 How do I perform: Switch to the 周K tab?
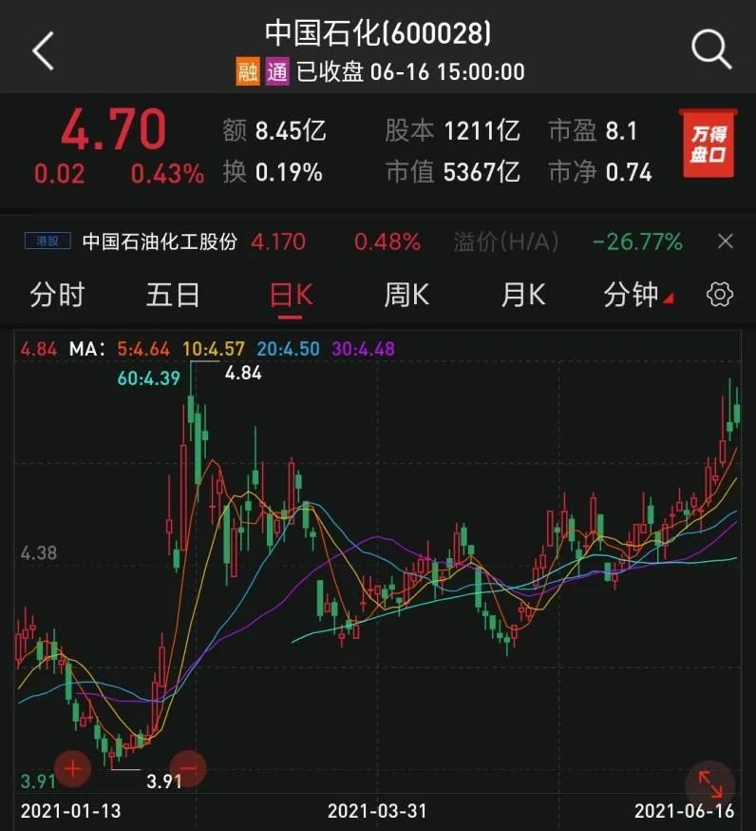tap(406, 295)
